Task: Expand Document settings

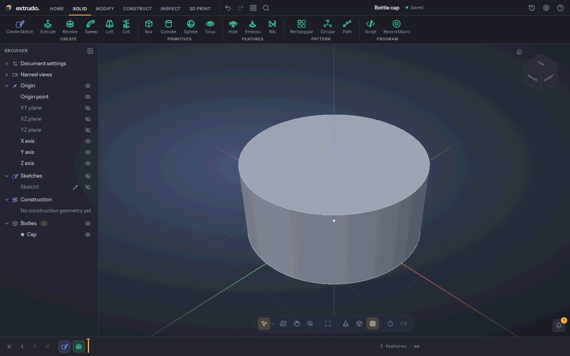Action: pyautogui.click(x=7, y=64)
